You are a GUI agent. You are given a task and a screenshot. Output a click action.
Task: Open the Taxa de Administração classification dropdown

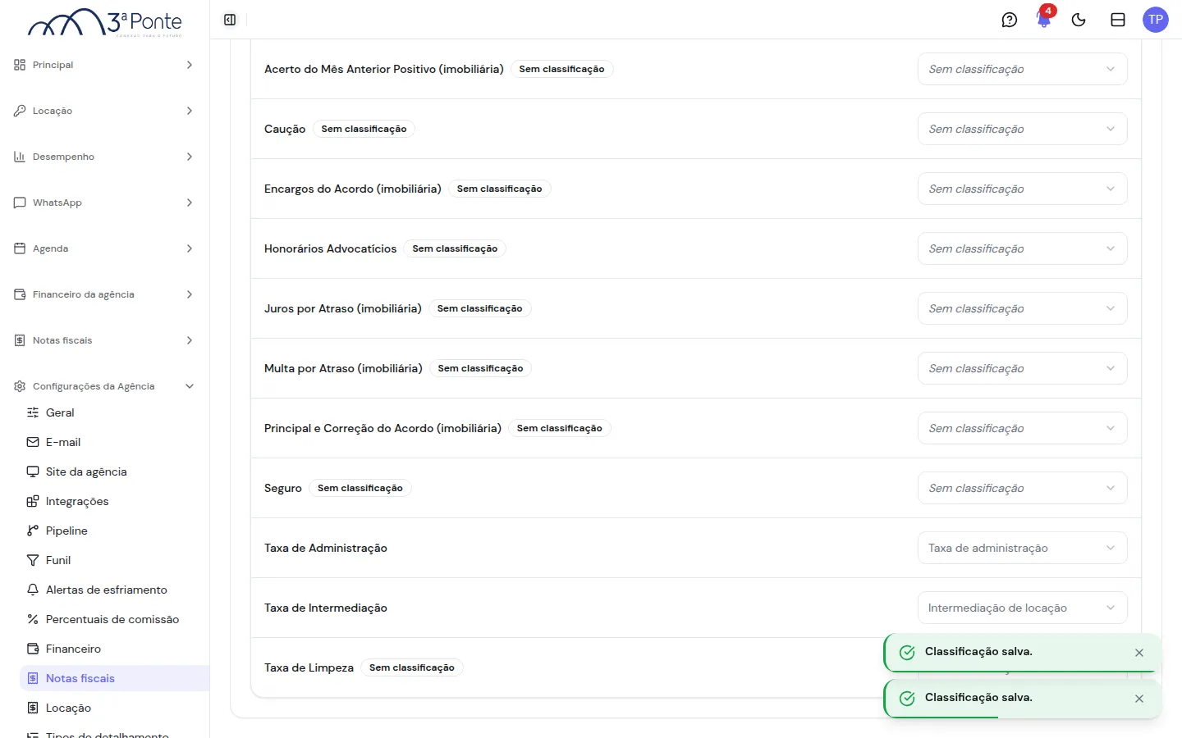coord(1022,548)
